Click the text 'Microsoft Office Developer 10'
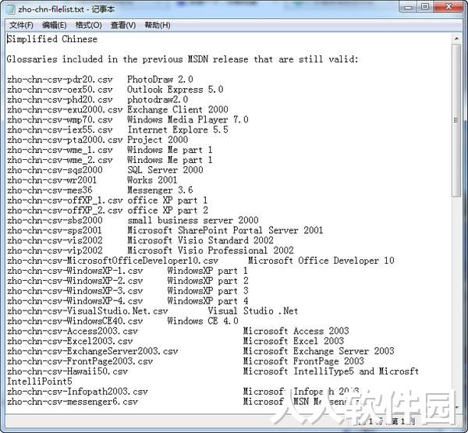This screenshot has width=468, height=433. pyautogui.click(x=321, y=261)
